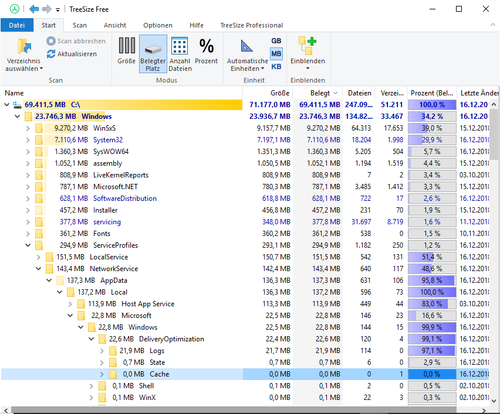Switch to the Scan ribbon tab
500x414 pixels.
tap(80, 25)
